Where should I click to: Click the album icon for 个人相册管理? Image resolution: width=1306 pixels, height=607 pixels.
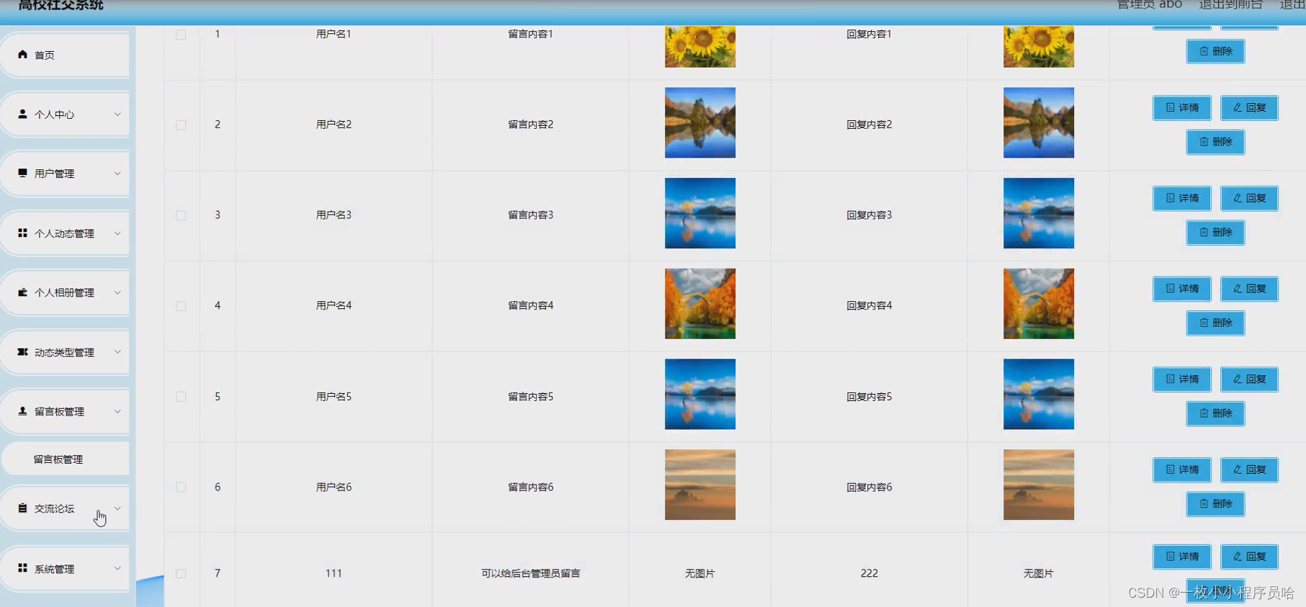point(22,292)
